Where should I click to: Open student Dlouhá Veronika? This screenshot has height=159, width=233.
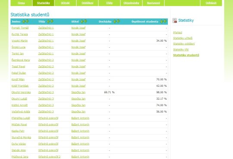(x=21, y=92)
